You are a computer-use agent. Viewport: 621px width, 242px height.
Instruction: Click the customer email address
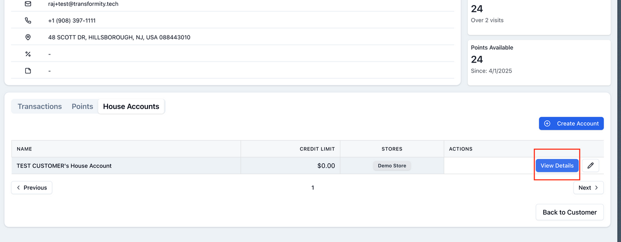tap(83, 4)
